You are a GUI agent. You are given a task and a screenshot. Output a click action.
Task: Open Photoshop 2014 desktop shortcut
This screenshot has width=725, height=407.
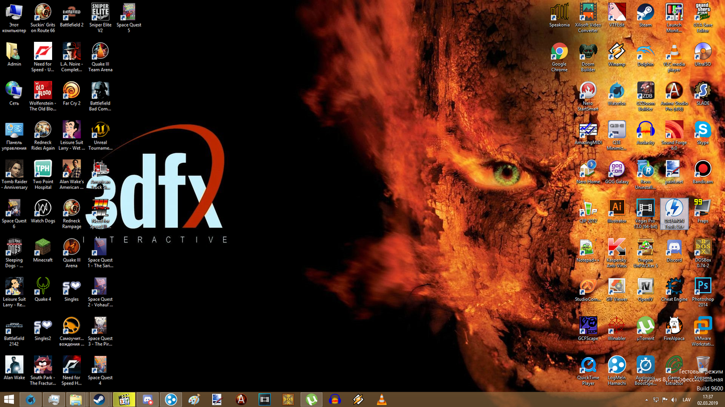click(x=703, y=292)
